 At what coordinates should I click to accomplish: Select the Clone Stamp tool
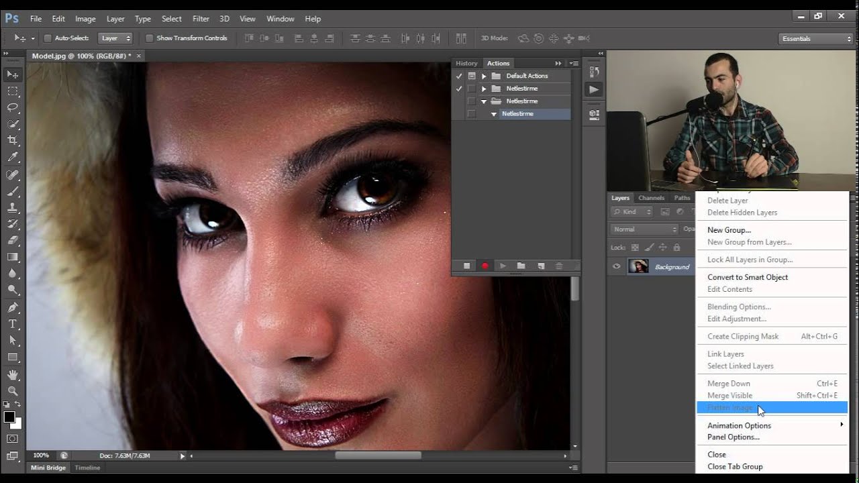(13, 207)
